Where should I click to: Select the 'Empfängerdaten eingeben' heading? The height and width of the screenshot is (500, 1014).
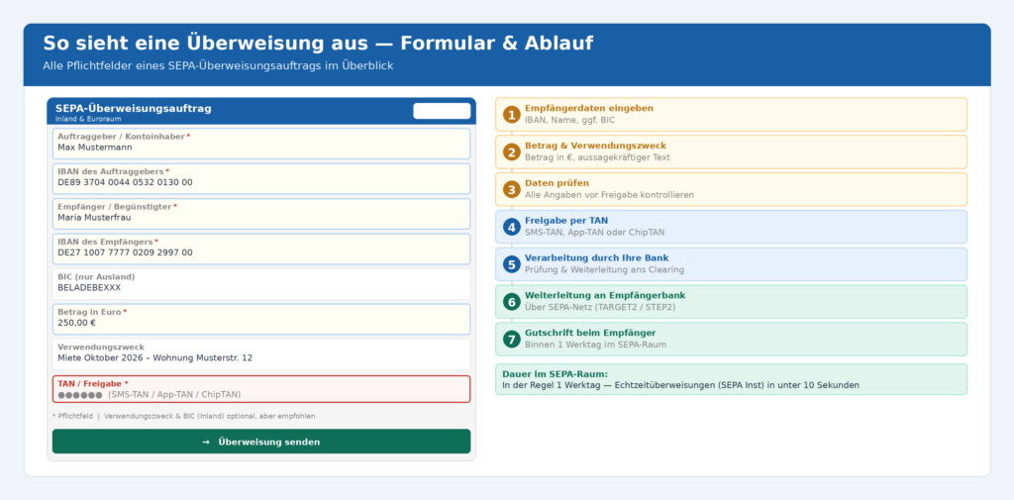coord(589,108)
